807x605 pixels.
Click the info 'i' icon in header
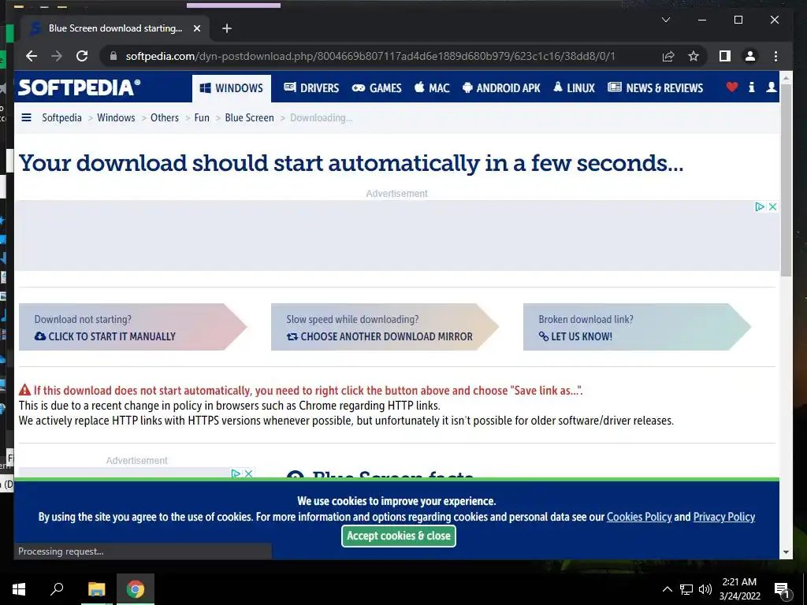pyautogui.click(x=751, y=87)
